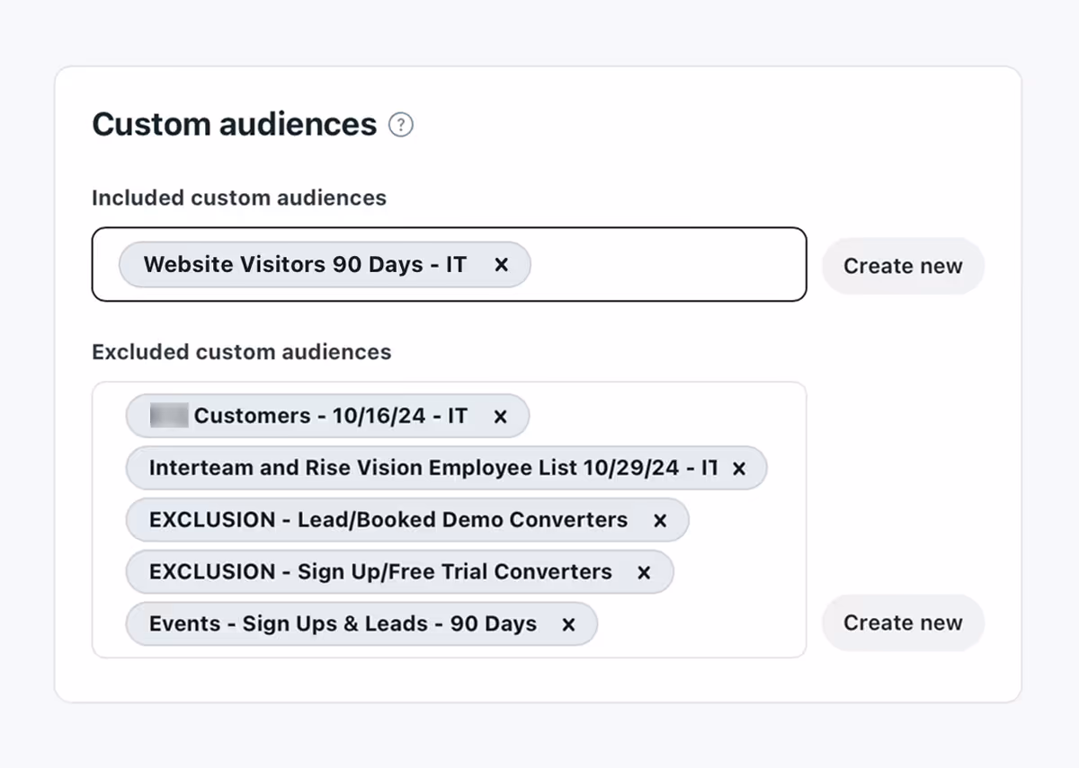The height and width of the screenshot is (768, 1079).
Task: Remove the Interteam and Rise Vision Employee List exclusion
Action: [738, 468]
